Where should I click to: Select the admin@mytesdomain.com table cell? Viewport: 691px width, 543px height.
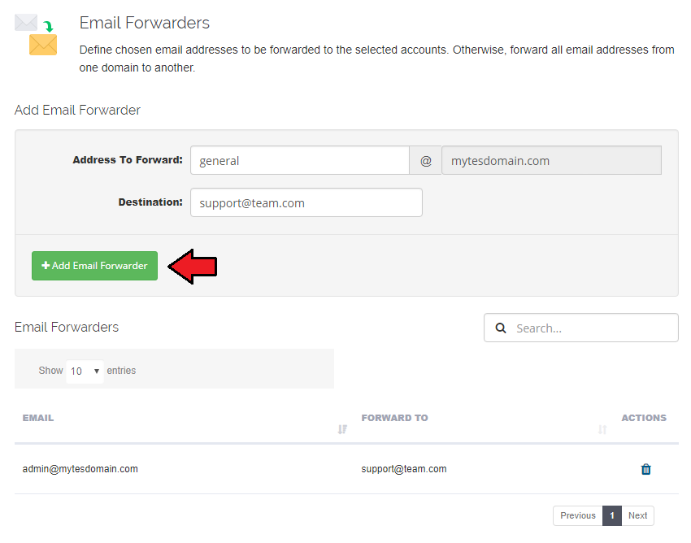pos(80,469)
